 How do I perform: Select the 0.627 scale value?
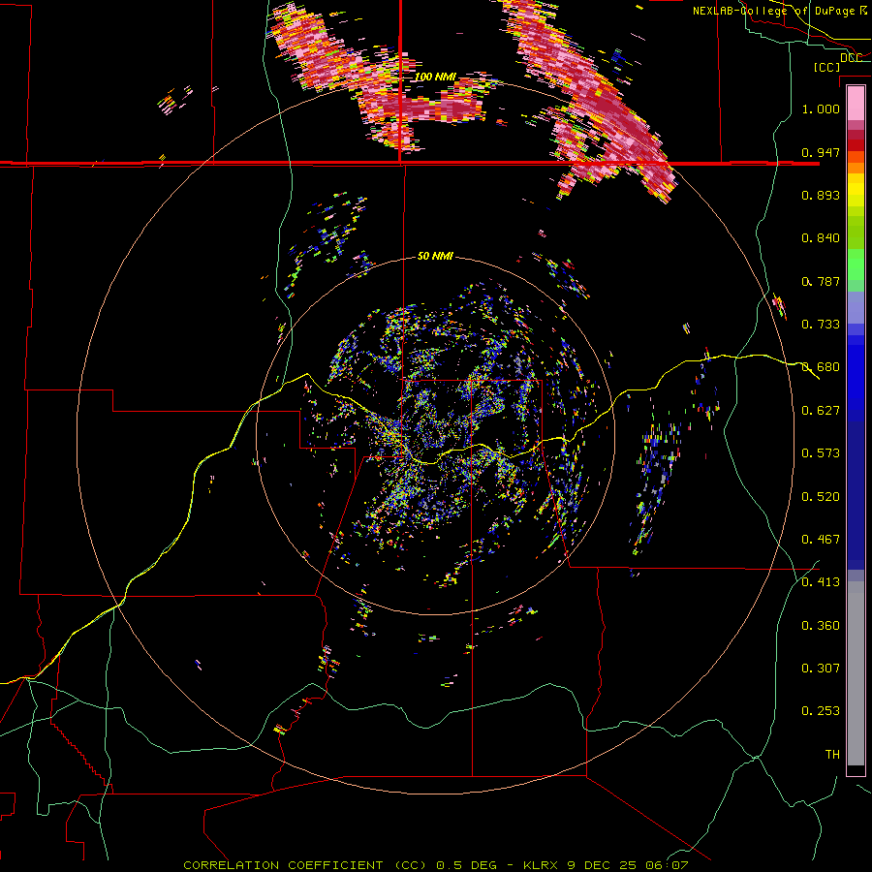821,410
